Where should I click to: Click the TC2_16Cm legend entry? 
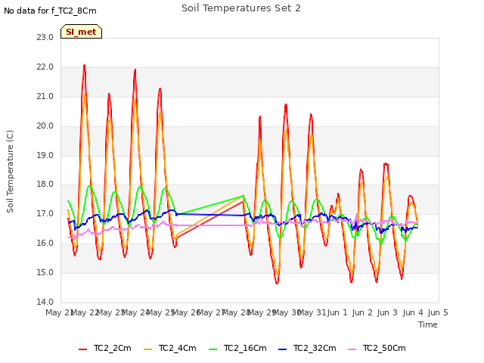[237, 348]
